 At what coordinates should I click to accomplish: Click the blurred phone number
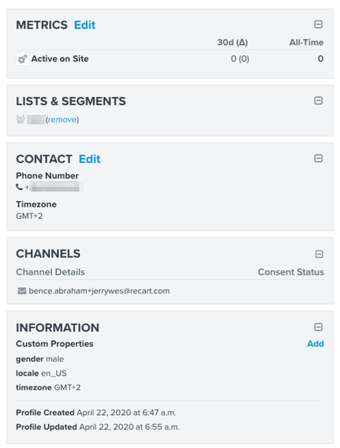point(54,187)
